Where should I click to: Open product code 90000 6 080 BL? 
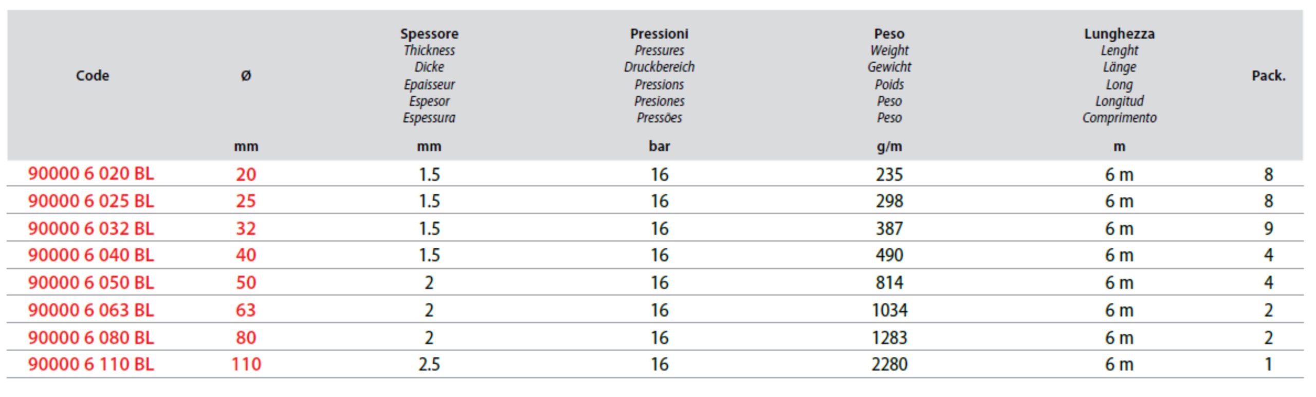pos(91,337)
